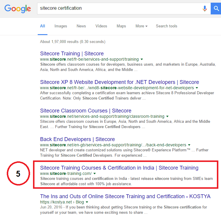Switch to the News tab

pyautogui.click(x=81, y=26)
